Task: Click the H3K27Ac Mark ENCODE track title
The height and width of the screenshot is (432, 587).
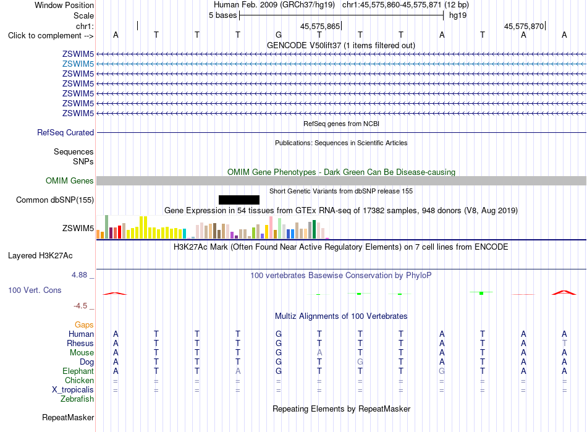Action: pos(341,247)
